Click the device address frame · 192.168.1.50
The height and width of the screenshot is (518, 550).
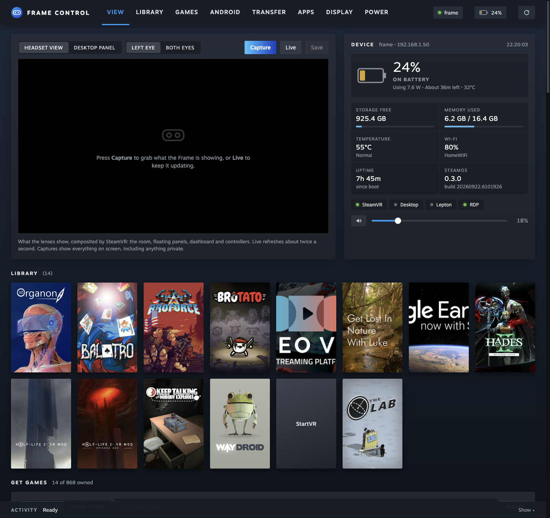click(x=404, y=44)
